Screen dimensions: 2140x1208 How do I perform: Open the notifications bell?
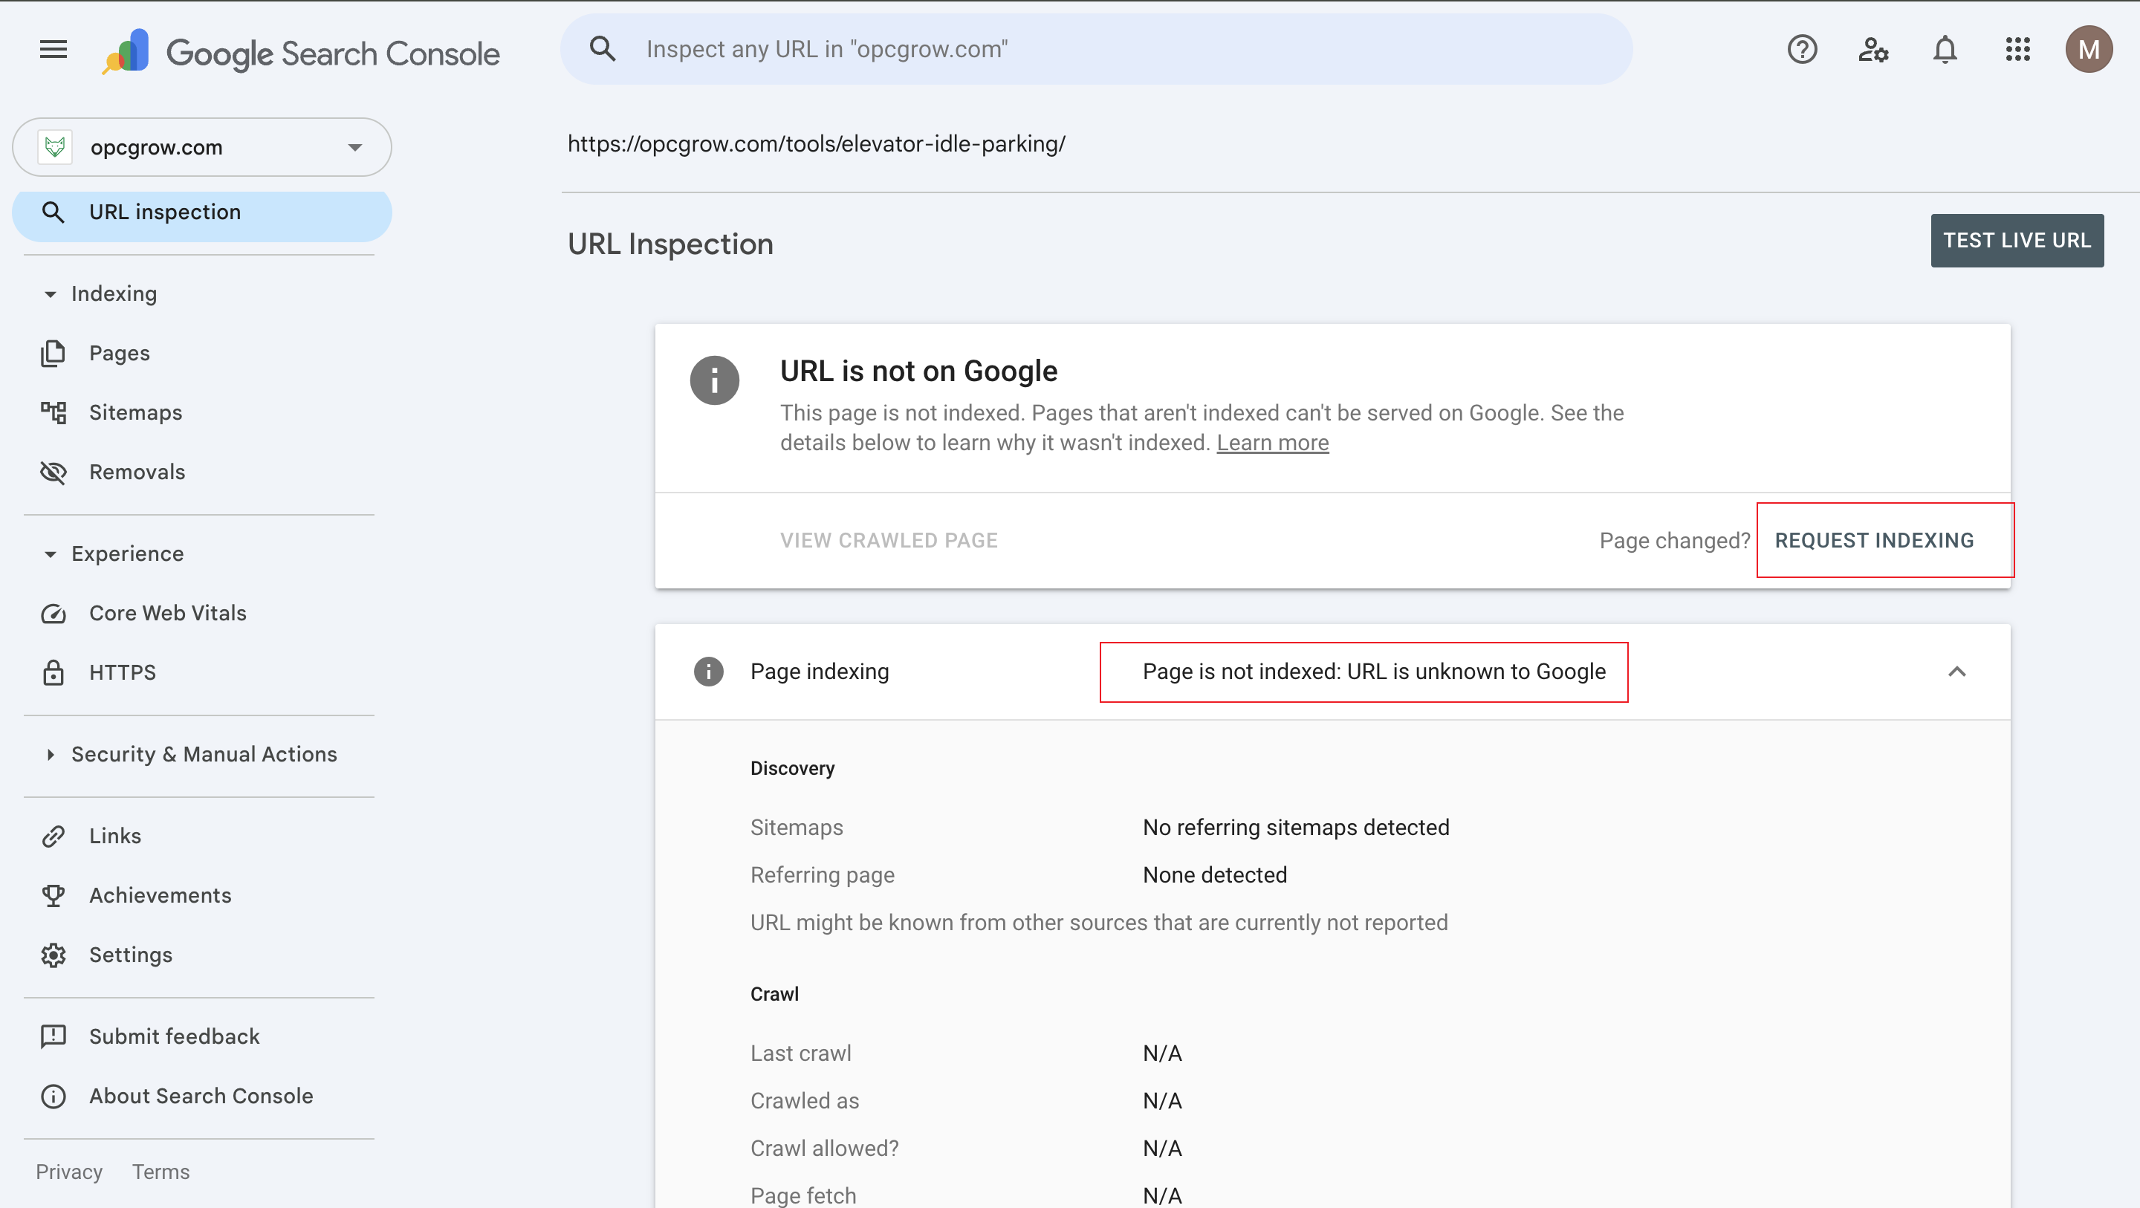(x=1945, y=50)
